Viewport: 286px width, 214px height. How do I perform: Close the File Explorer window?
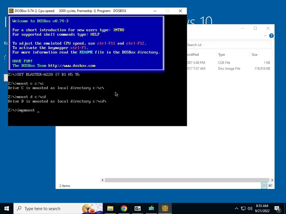coord(268,28)
